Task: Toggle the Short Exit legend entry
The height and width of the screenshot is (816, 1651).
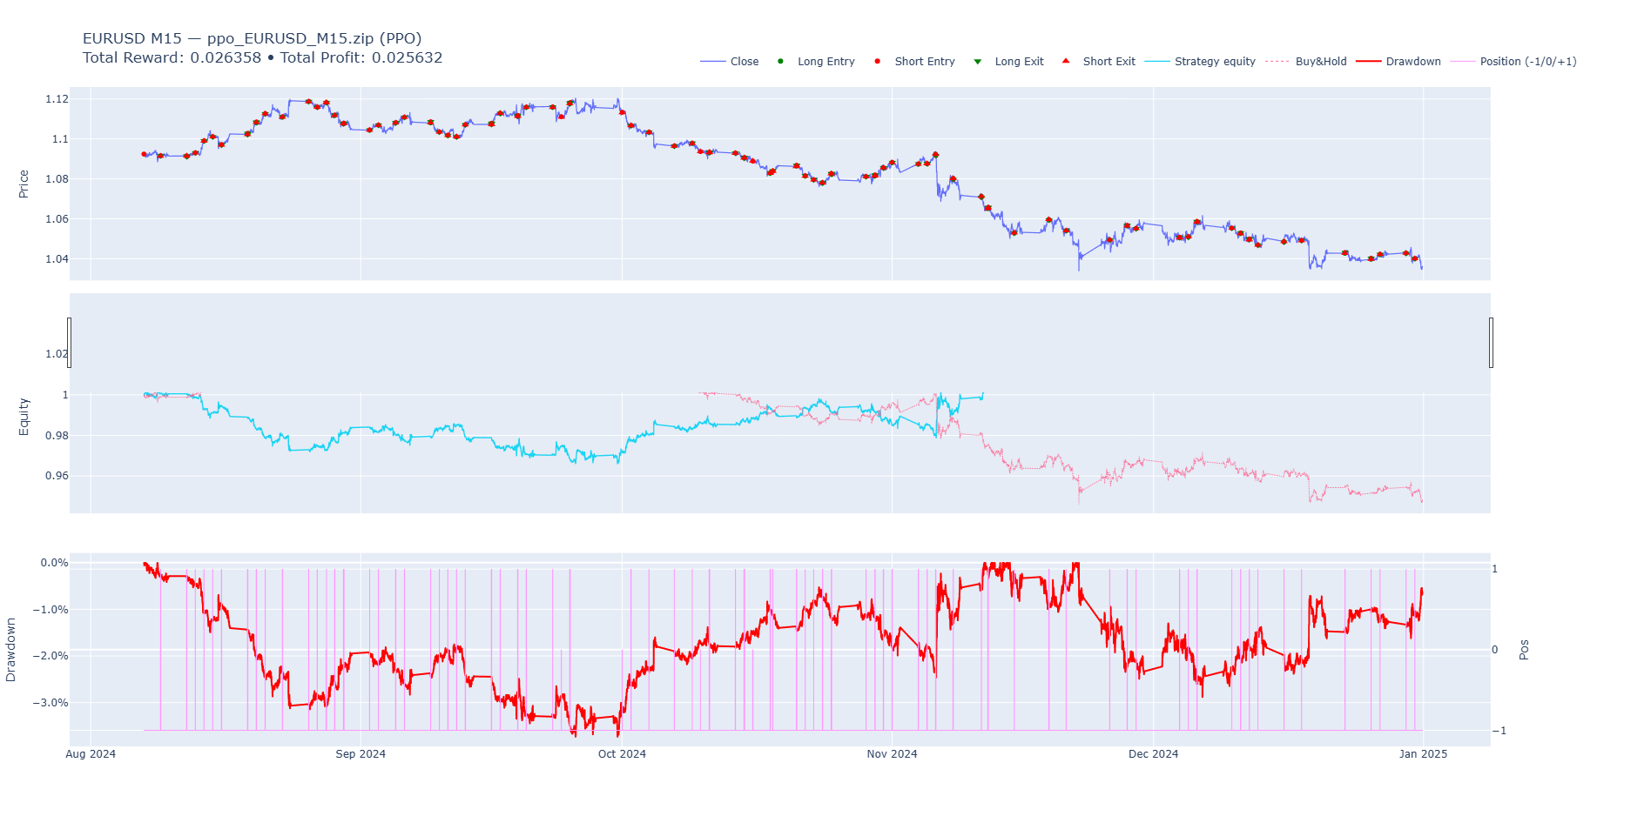Action: click(1097, 62)
